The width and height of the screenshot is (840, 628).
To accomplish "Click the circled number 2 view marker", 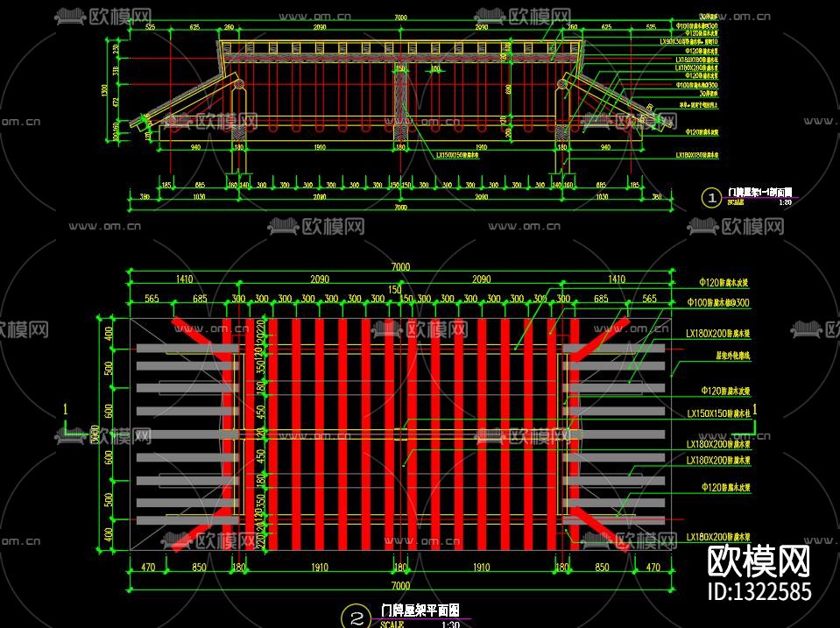I will click(x=356, y=617).
